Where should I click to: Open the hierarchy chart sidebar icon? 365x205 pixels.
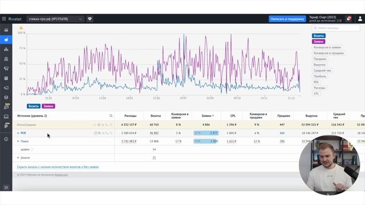tap(6, 50)
